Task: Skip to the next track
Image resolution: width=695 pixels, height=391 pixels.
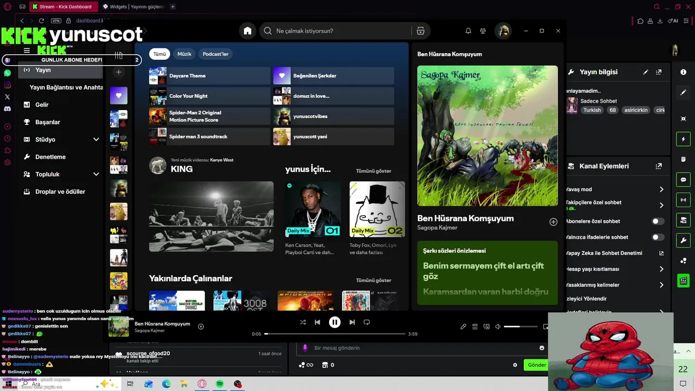Action: tap(352, 322)
